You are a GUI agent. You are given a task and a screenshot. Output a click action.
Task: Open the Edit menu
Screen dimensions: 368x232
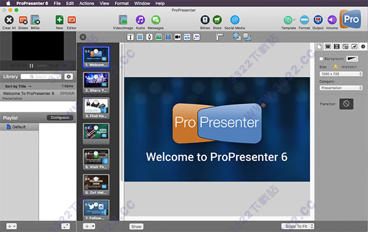point(70,3)
